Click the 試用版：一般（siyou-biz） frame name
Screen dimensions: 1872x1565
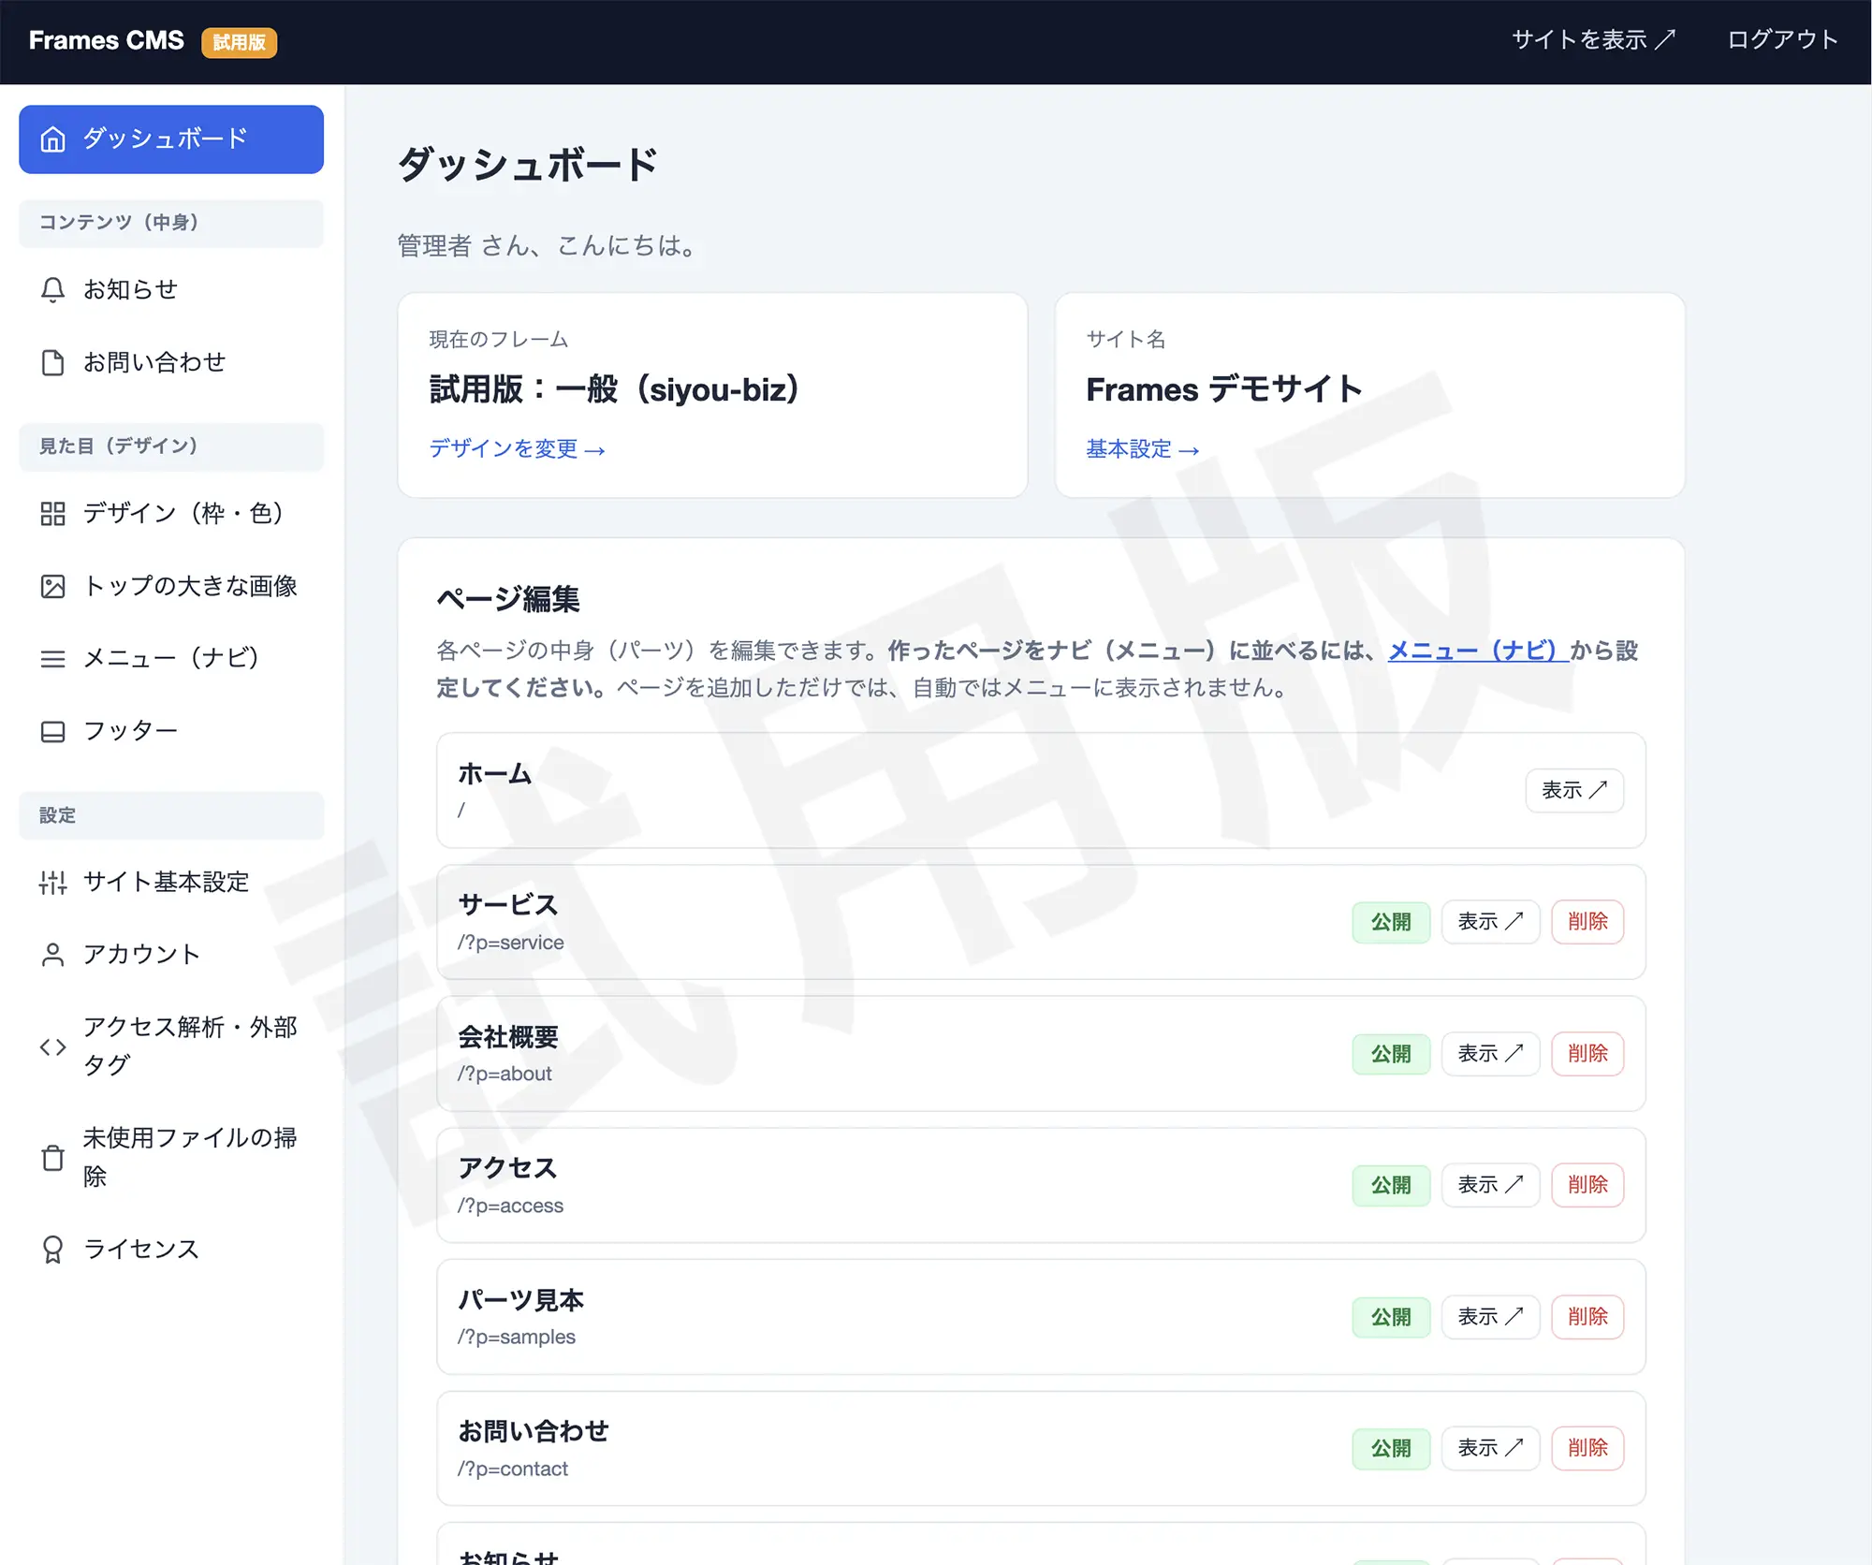pyautogui.click(x=615, y=390)
